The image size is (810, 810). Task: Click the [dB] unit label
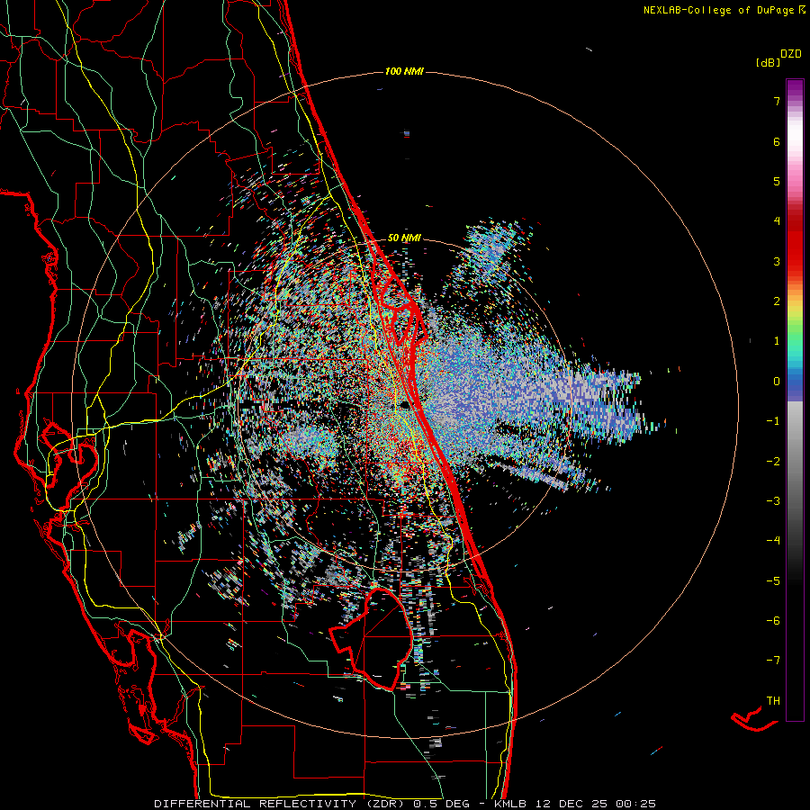(x=768, y=63)
